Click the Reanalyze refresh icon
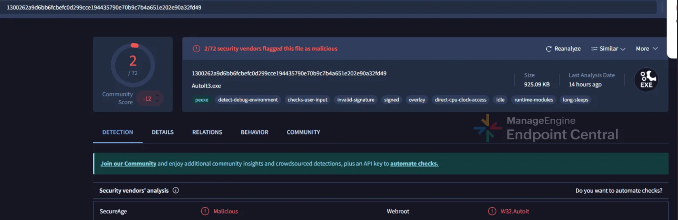The image size is (678, 220). (x=549, y=49)
